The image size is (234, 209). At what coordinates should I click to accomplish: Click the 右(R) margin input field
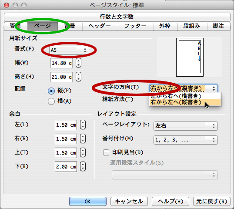(66, 139)
